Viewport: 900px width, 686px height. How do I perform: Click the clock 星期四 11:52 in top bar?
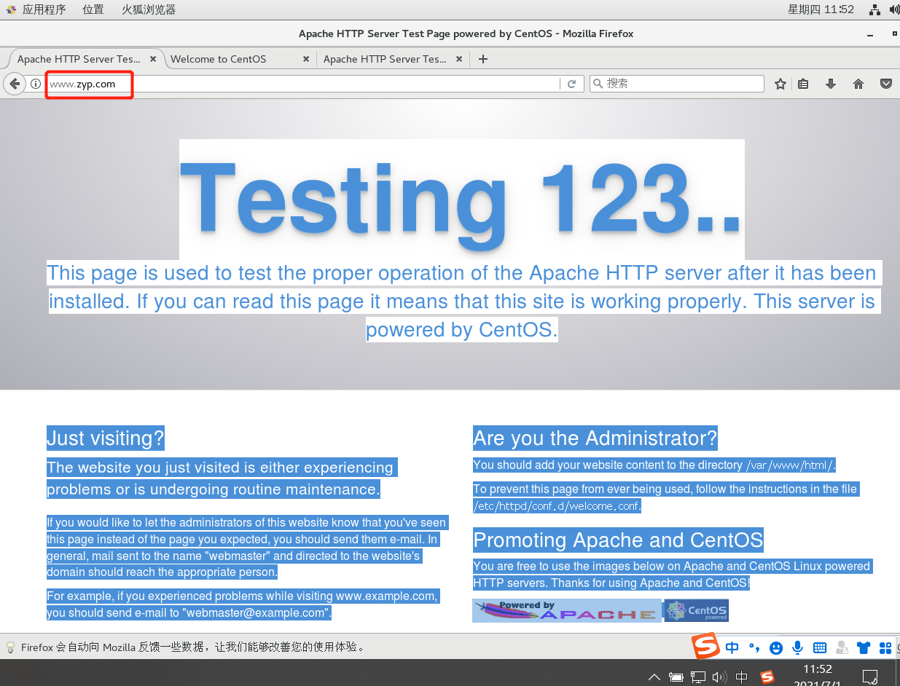(x=821, y=9)
